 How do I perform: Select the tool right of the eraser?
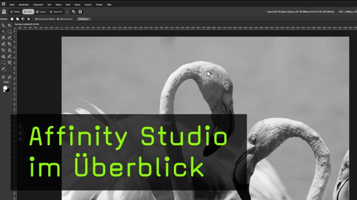coord(9,44)
